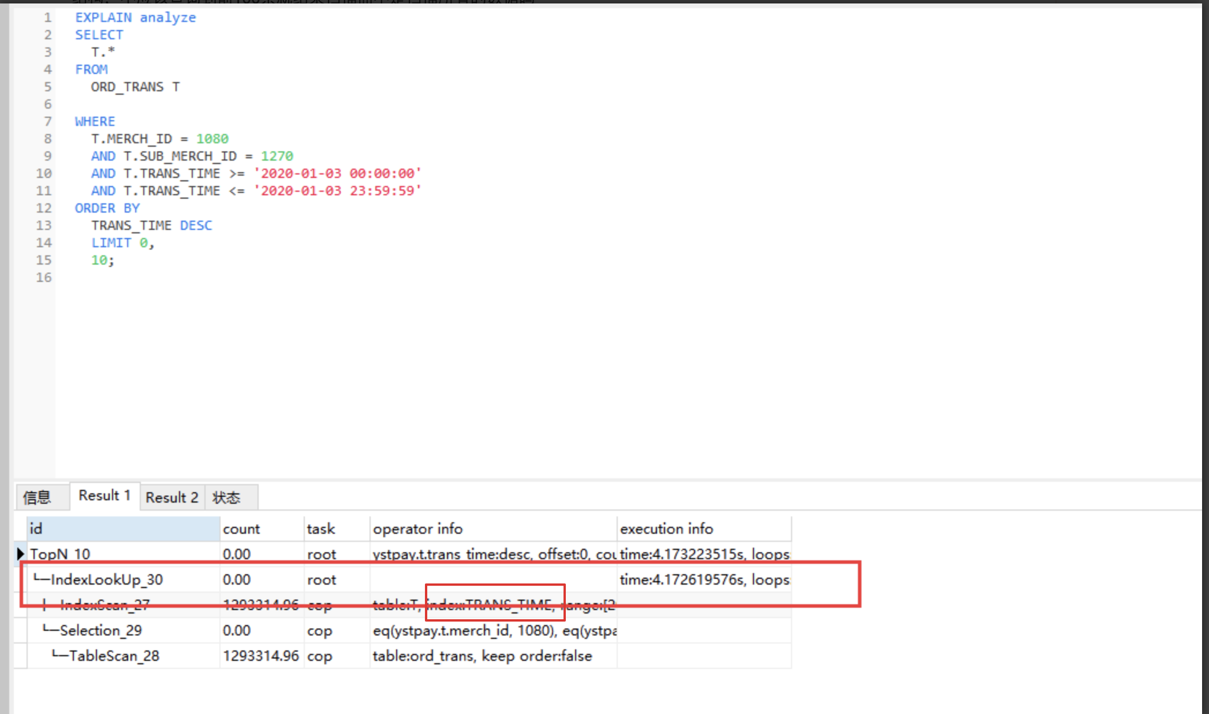1209x714 pixels.
Task: Click the operator info column header
Action: 417,529
